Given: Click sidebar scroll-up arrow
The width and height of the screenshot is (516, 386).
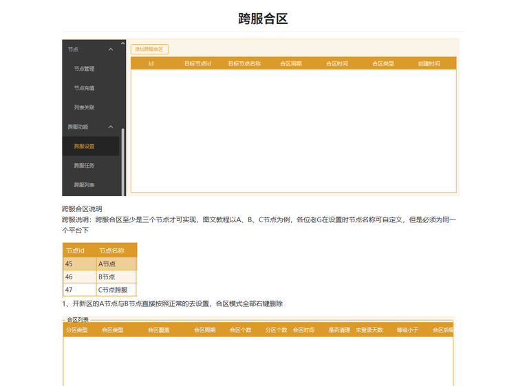Looking at the screenshot, I should (123, 43).
